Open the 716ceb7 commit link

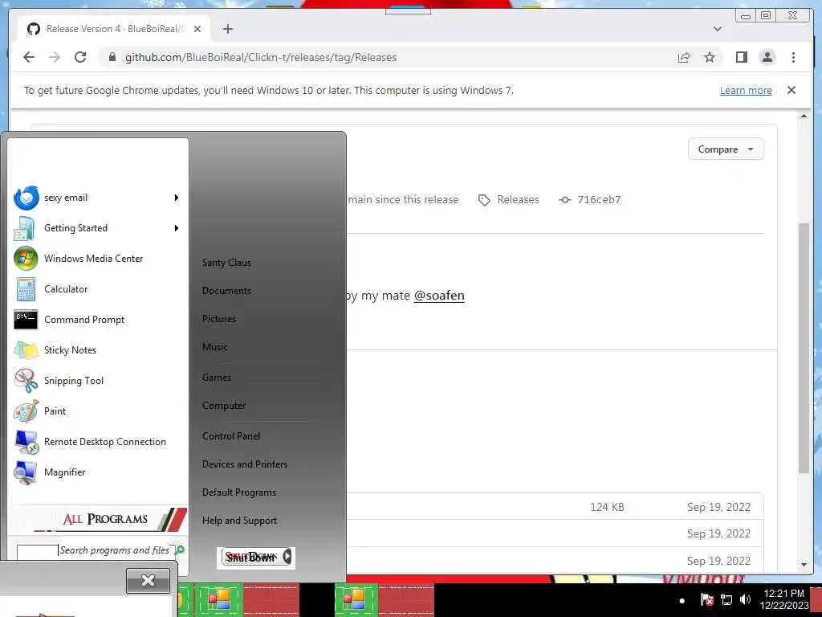click(590, 200)
